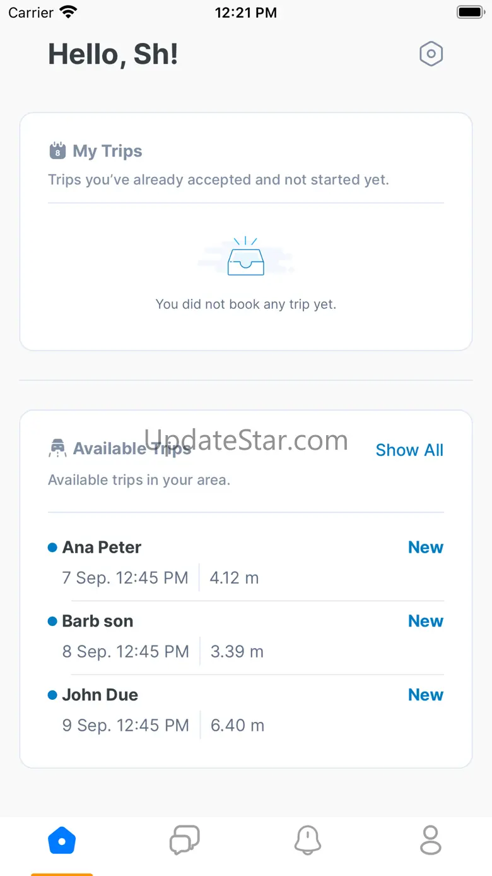Image resolution: width=492 pixels, height=876 pixels.
Task: Open the profile tab icon
Action: (431, 841)
